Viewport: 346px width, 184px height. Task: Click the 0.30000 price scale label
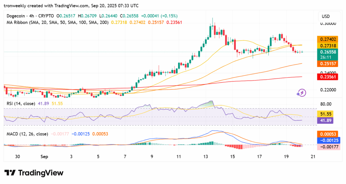(328, 23)
